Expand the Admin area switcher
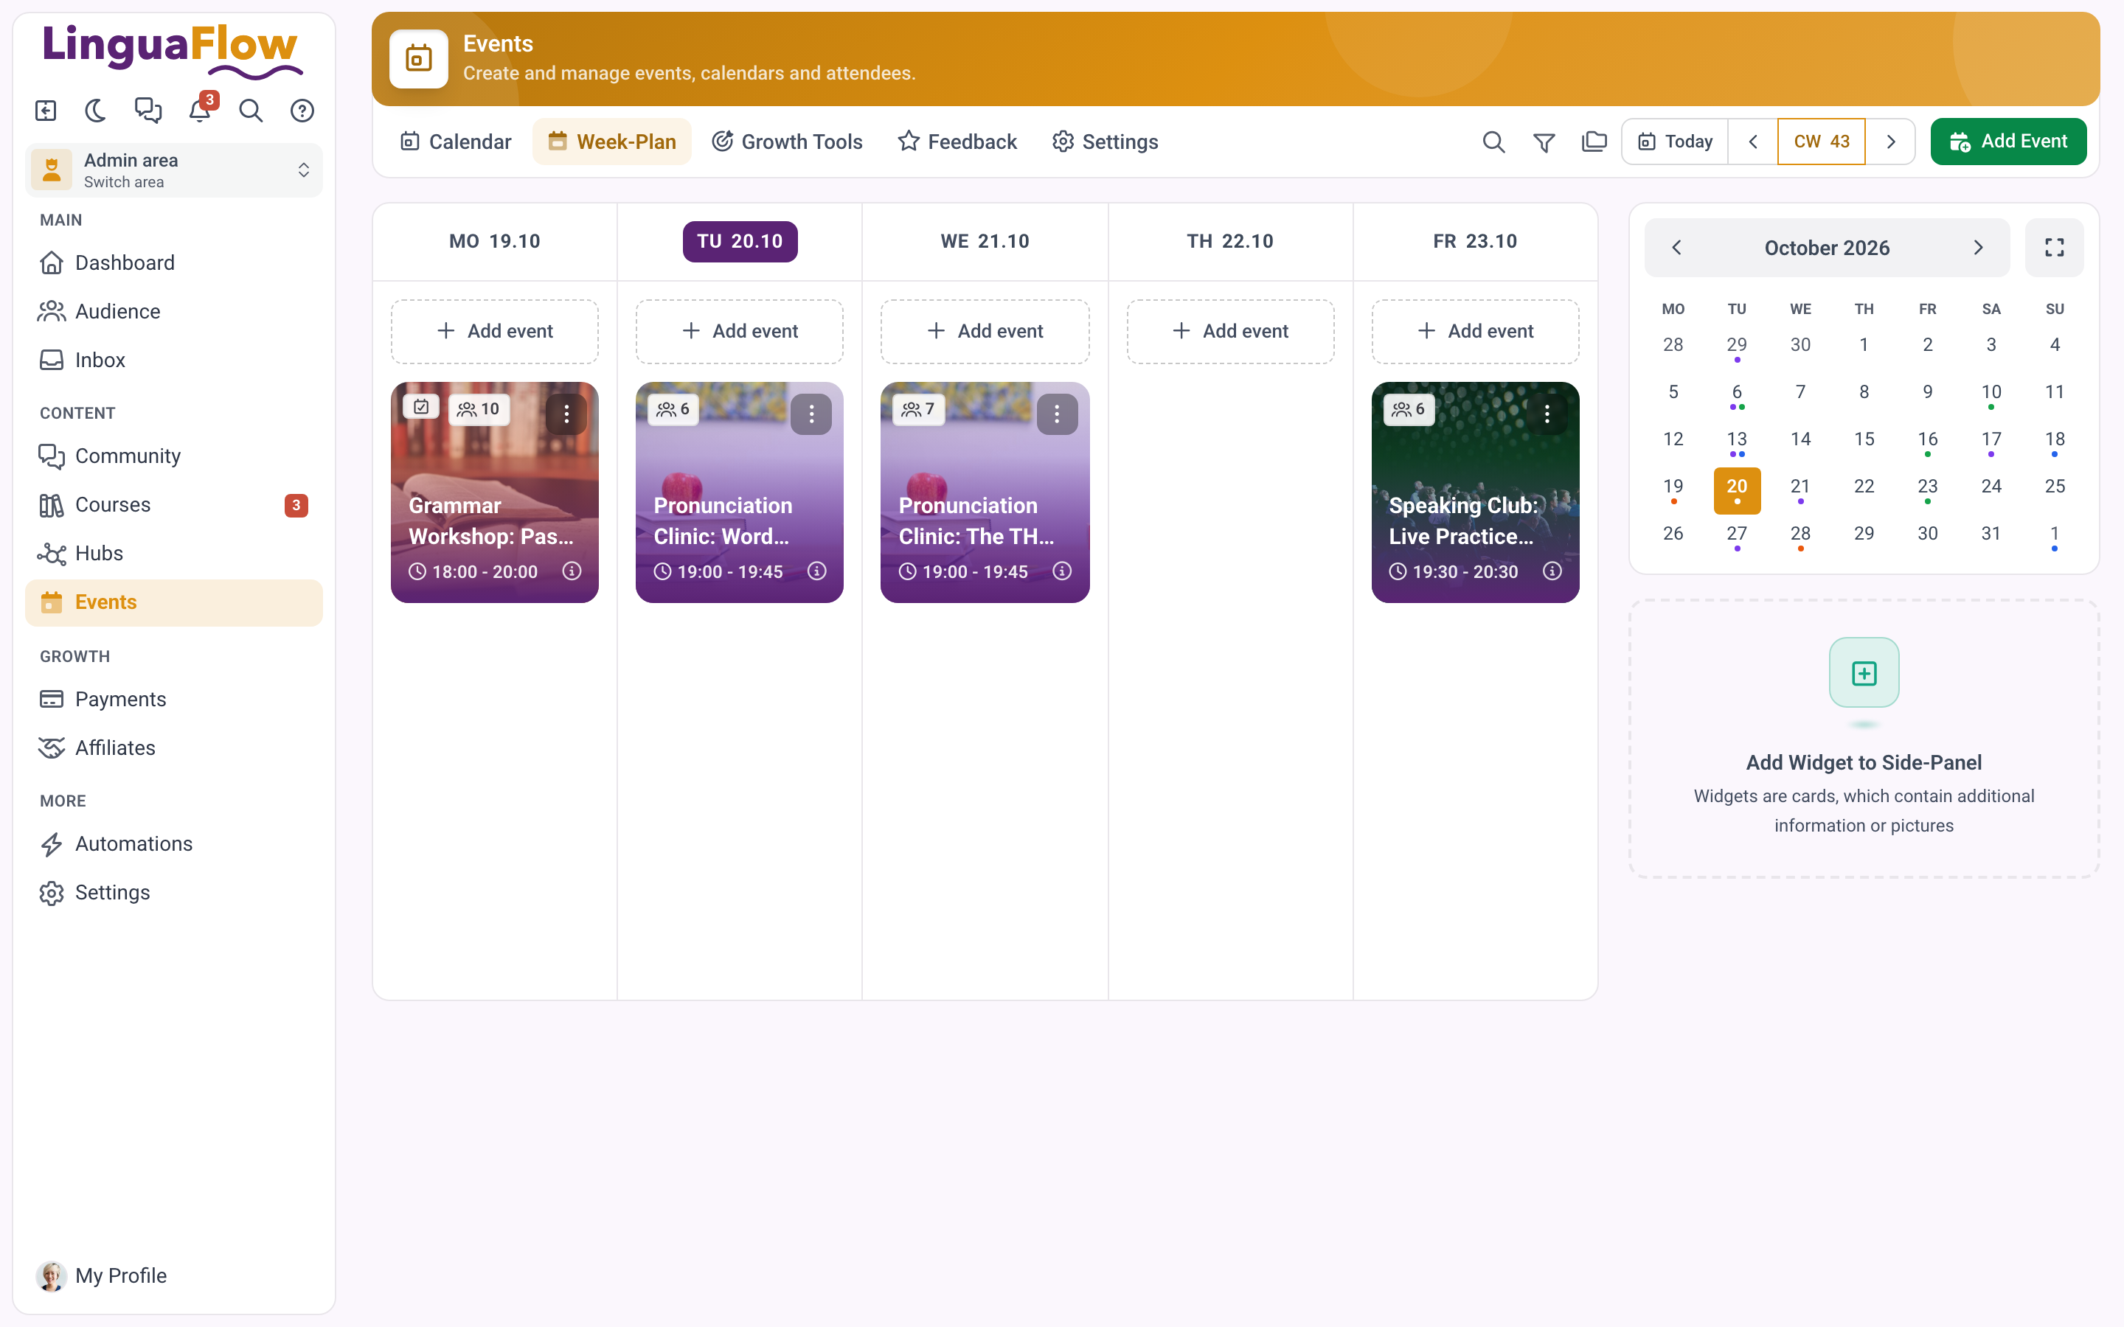Viewport: 2124px width, 1327px height. point(174,170)
